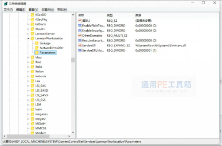This screenshot has width=222, height=146.
Task: Click the ServiceDllUnlo... DWORD value icon
Action: tap(80, 50)
